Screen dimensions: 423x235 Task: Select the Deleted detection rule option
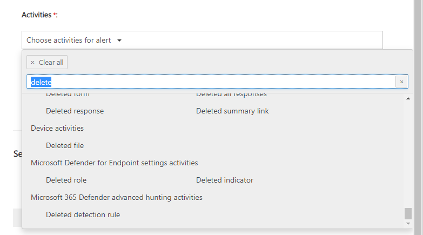tap(83, 214)
